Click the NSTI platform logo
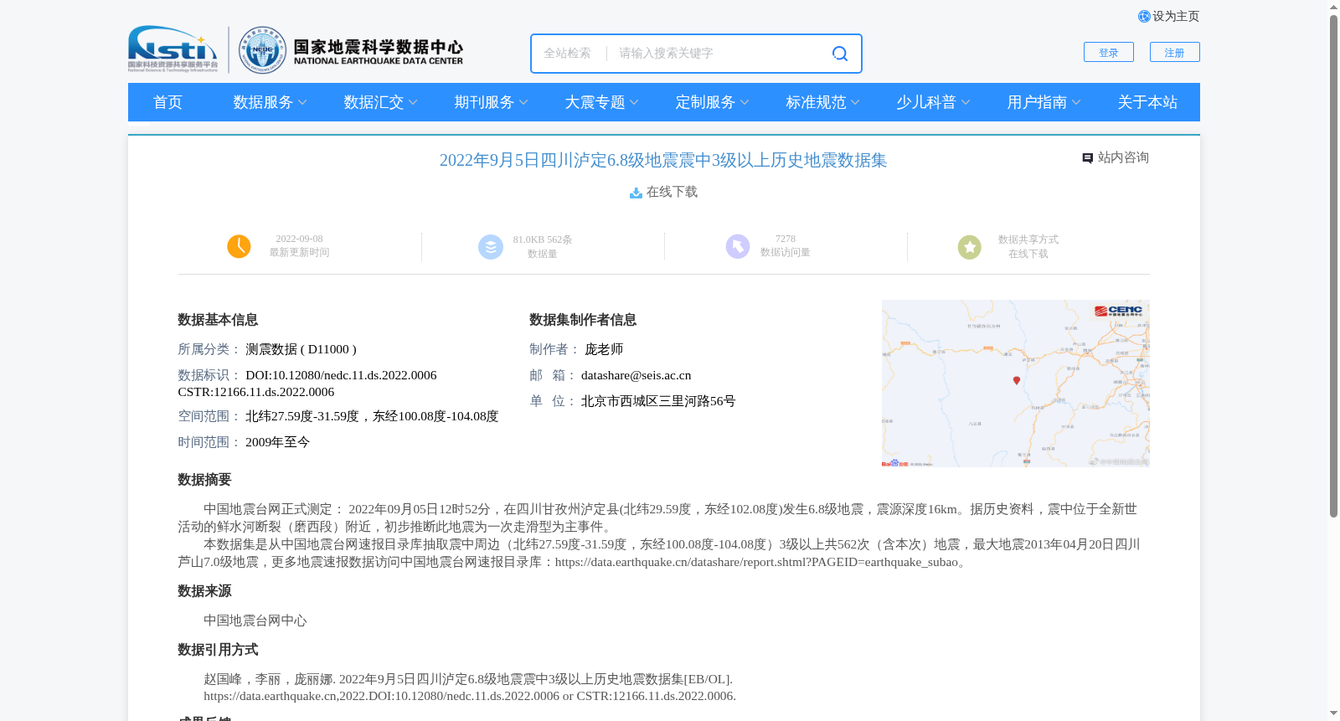The width and height of the screenshot is (1340, 721). point(173,49)
